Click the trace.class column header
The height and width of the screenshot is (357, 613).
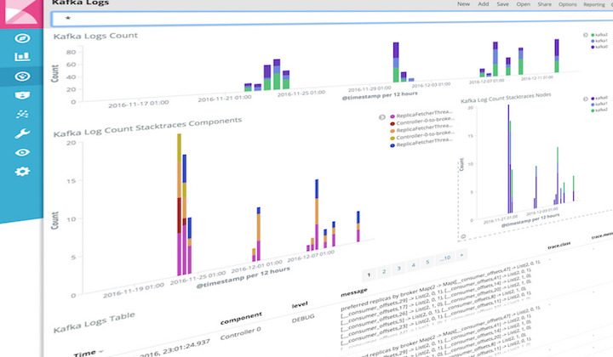(559, 245)
